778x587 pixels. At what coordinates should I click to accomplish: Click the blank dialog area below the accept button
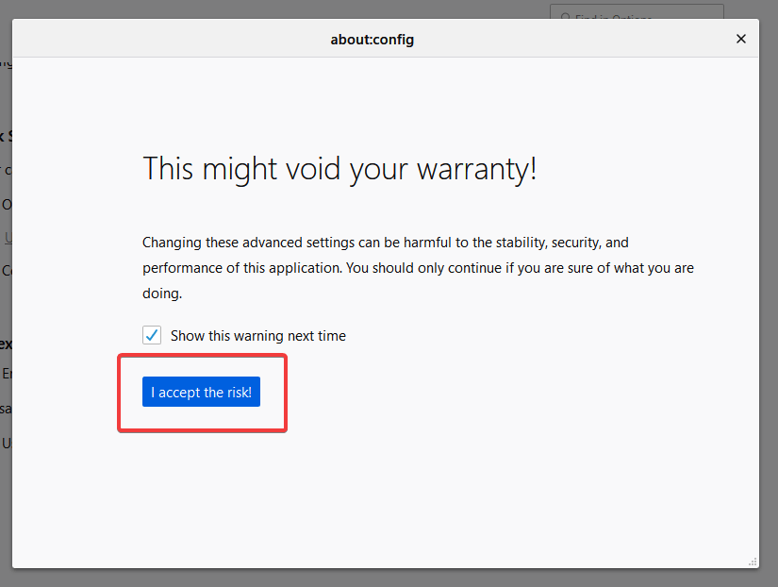point(377,491)
